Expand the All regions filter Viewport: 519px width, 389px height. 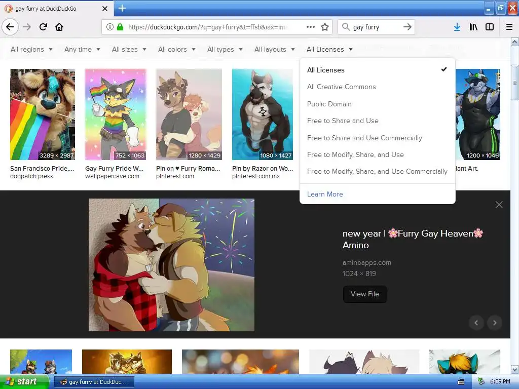click(31, 49)
